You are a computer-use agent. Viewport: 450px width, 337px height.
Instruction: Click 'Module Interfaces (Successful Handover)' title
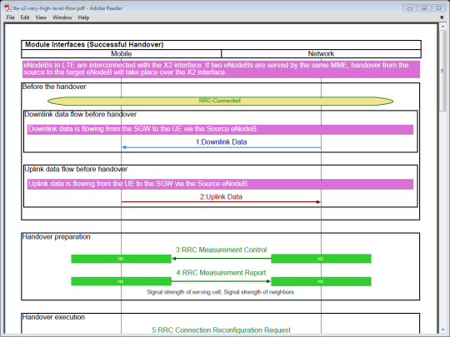pos(94,45)
